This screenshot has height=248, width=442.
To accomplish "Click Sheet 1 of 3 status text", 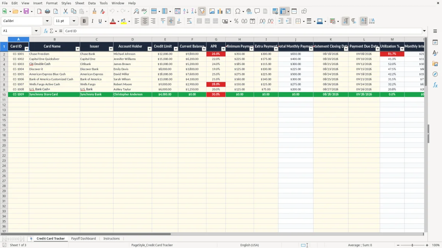I will click(x=18, y=245).
